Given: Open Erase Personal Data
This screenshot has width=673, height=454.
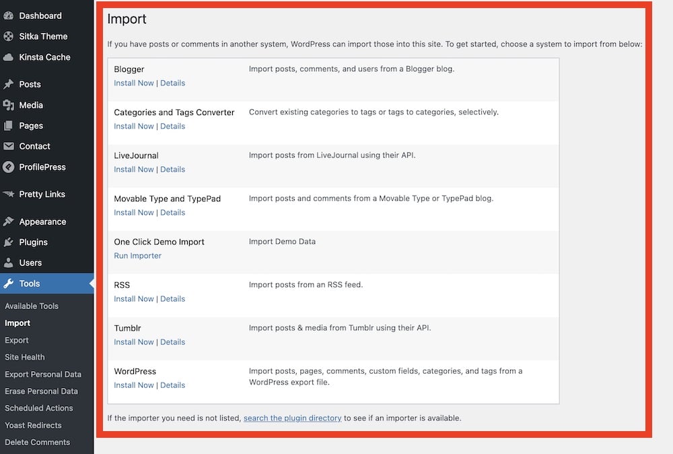Looking at the screenshot, I should (x=41, y=391).
